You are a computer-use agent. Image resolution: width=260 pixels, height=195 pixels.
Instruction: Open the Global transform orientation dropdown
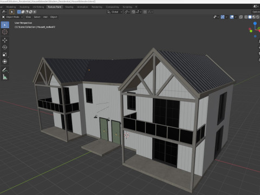pyautogui.click(x=115, y=12)
